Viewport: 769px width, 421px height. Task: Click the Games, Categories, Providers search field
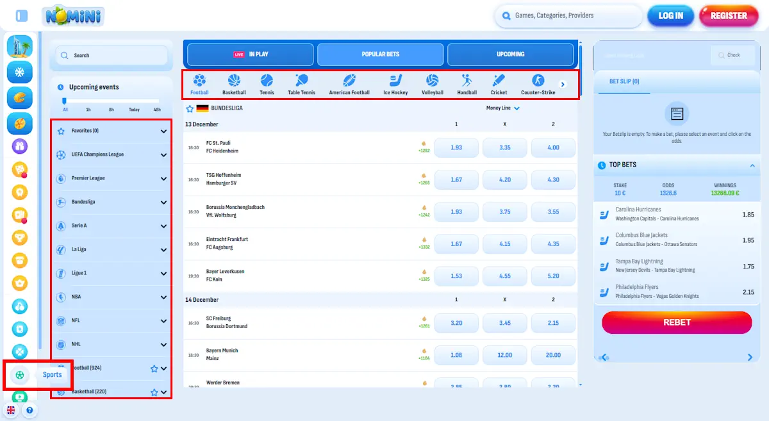pos(568,15)
